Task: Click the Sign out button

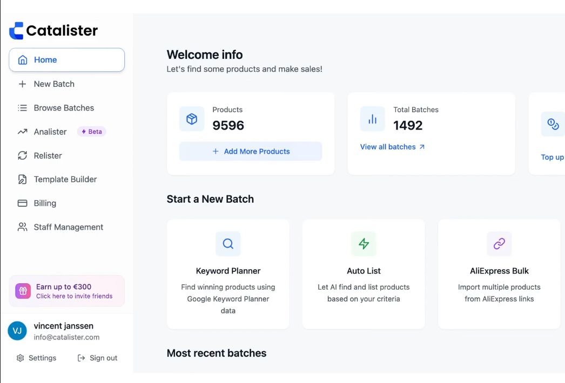Action: 97,358
